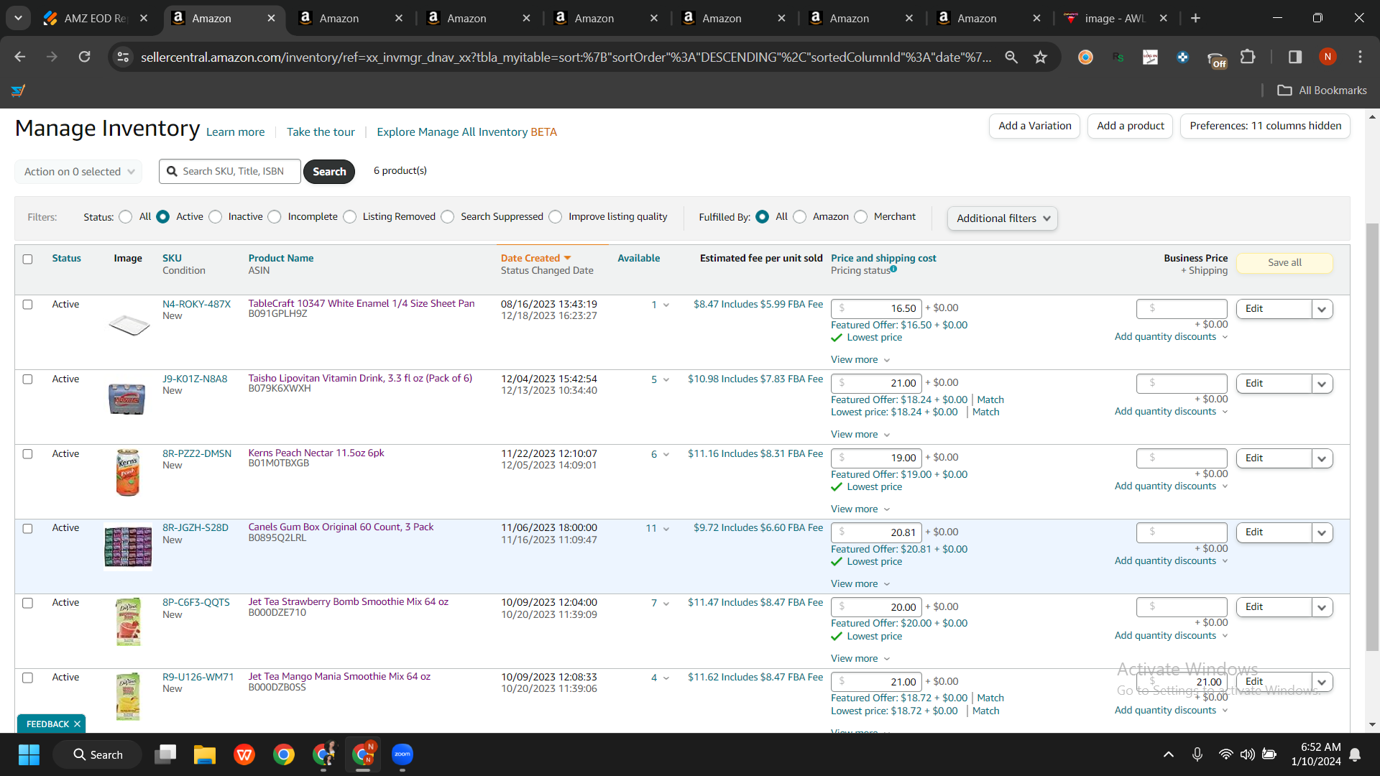Sort by the Status column header
Viewport: 1380px width, 776px height.
(66, 259)
